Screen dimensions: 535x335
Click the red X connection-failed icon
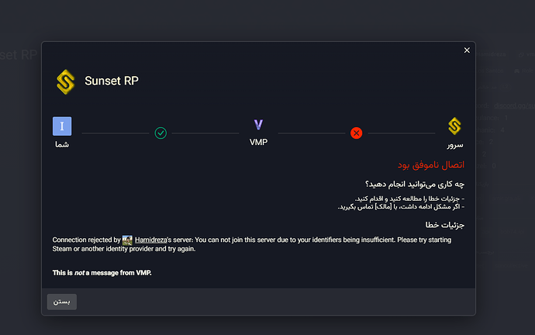(x=357, y=133)
